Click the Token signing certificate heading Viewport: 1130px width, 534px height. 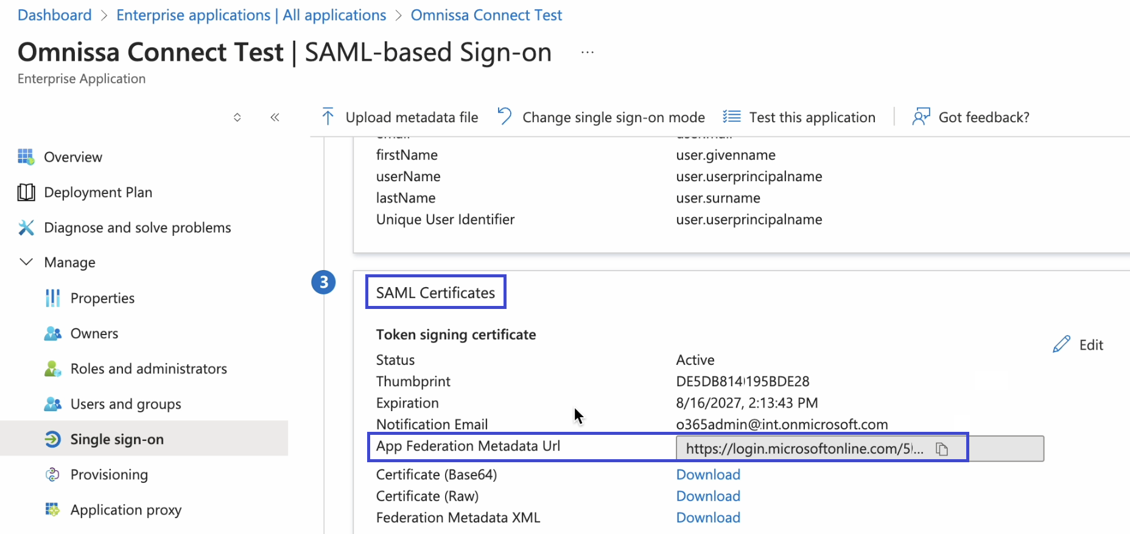(x=456, y=335)
